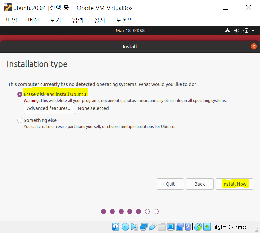Select Erase disk and install Ubuntu
260x233 pixels.
[19, 94]
